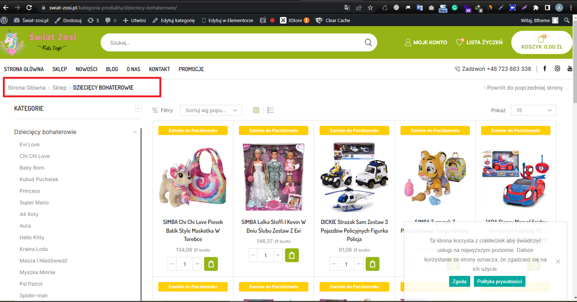
Task: Open the Yoast SEO icon in admin bar
Action: click(262, 20)
